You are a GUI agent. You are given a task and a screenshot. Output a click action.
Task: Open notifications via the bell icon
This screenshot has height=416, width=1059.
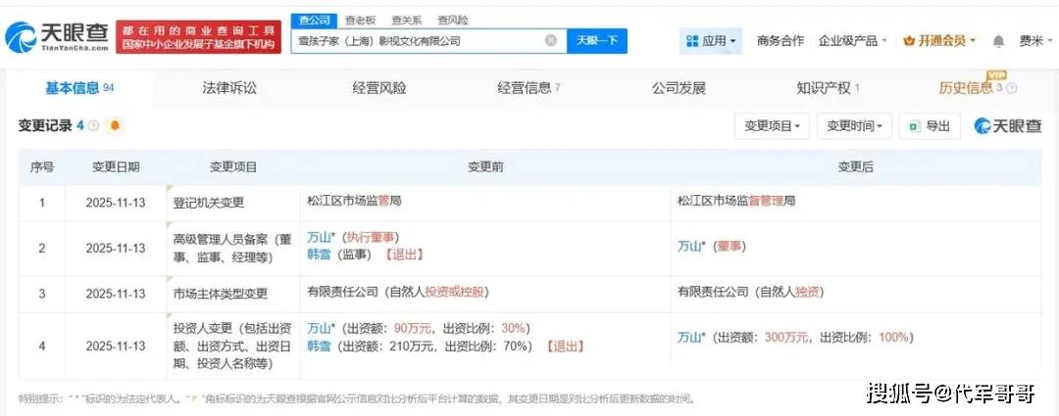click(998, 41)
